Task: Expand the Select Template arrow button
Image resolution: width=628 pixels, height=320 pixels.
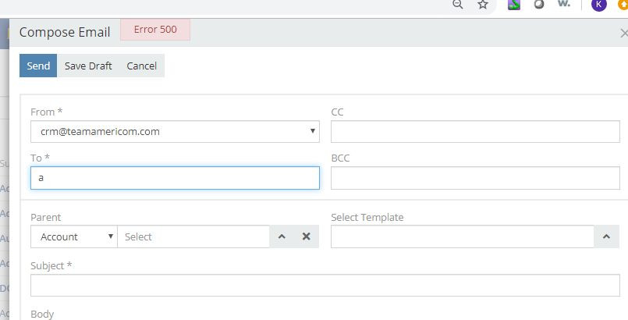Action: (606, 236)
